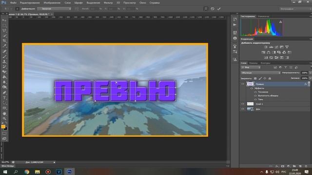
Task: Open the warp style dropdown
Action: 54,9
